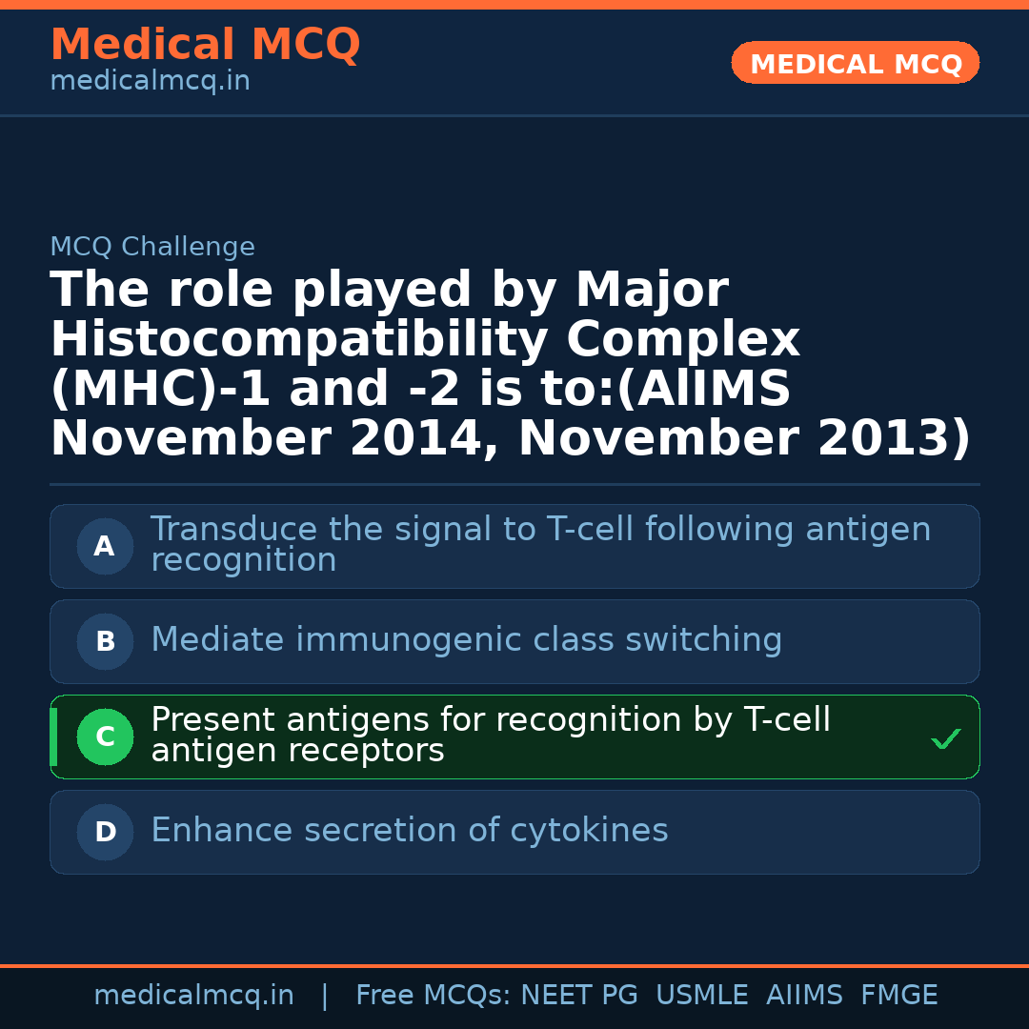Click the green checkmark on option C
This screenshot has height=1029, width=1029.
pyautogui.click(x=945, y=738)
